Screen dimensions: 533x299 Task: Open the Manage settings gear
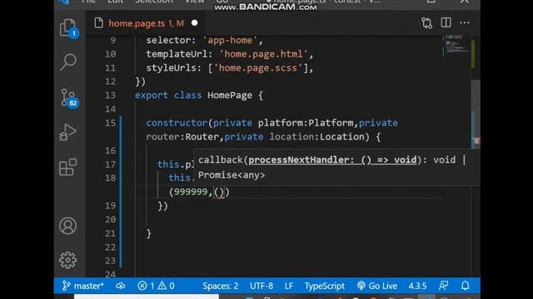[67, 260]
